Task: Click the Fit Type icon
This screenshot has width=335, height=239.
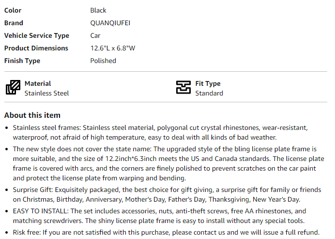Action: pos(183,87)
